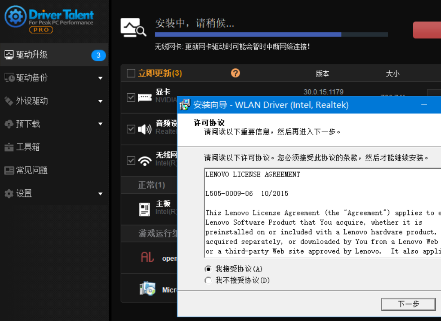Click inside the Lenovo license agreement text box

click(x=322, y=213)
